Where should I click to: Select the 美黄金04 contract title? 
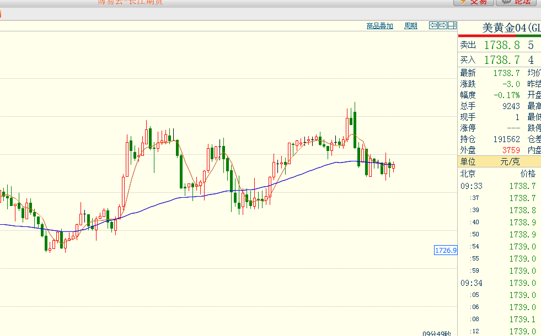click(511, 28)
